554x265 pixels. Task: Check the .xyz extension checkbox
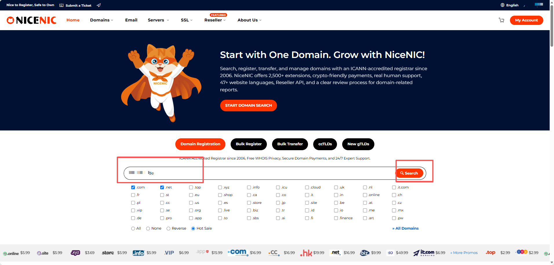pos(220,187)
